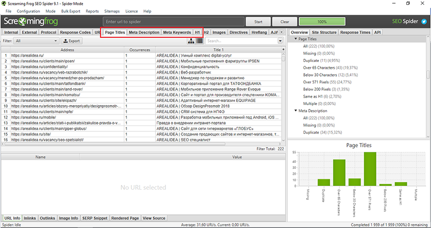431x228 pixels.
Task: Open the Bulk Export menu
Action: (71, 11)
